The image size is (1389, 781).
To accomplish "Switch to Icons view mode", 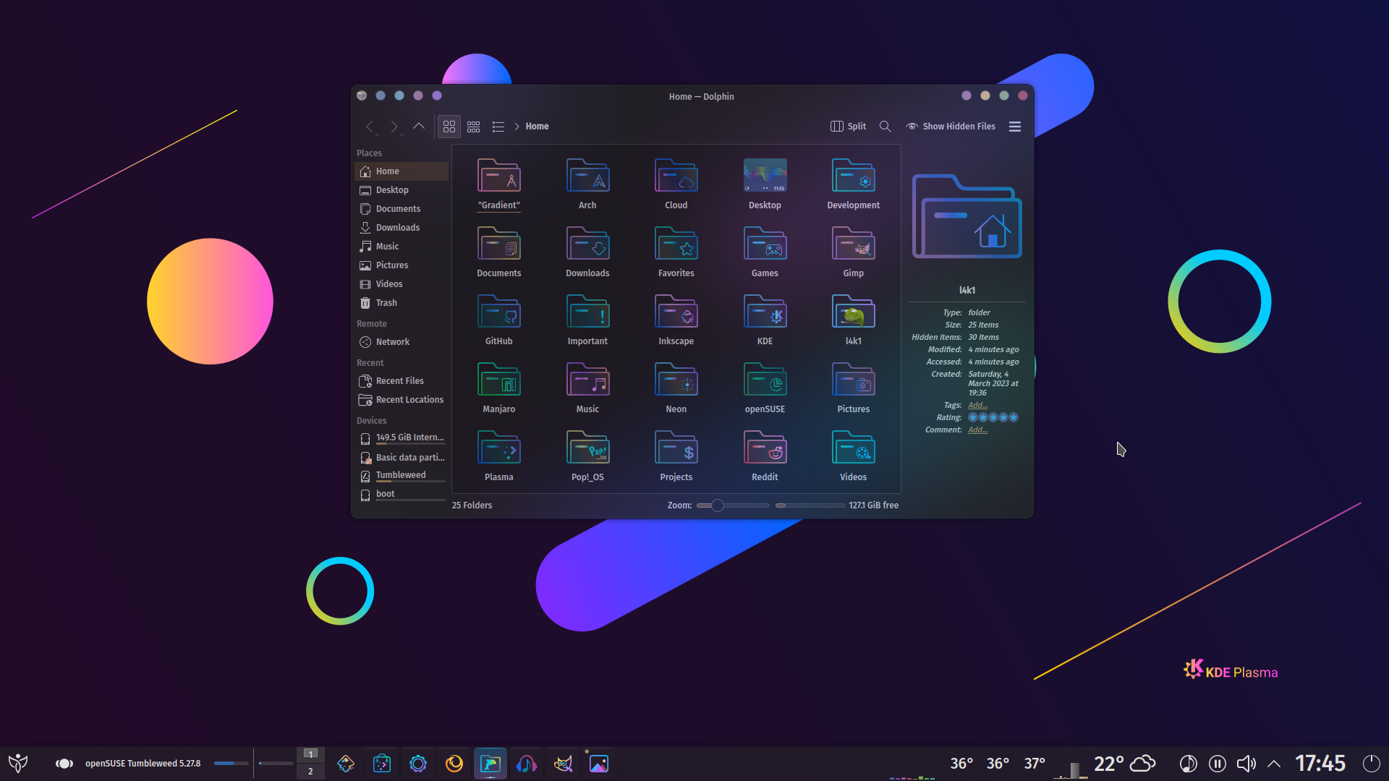I will pyautogui.click(x=449, y=127).
